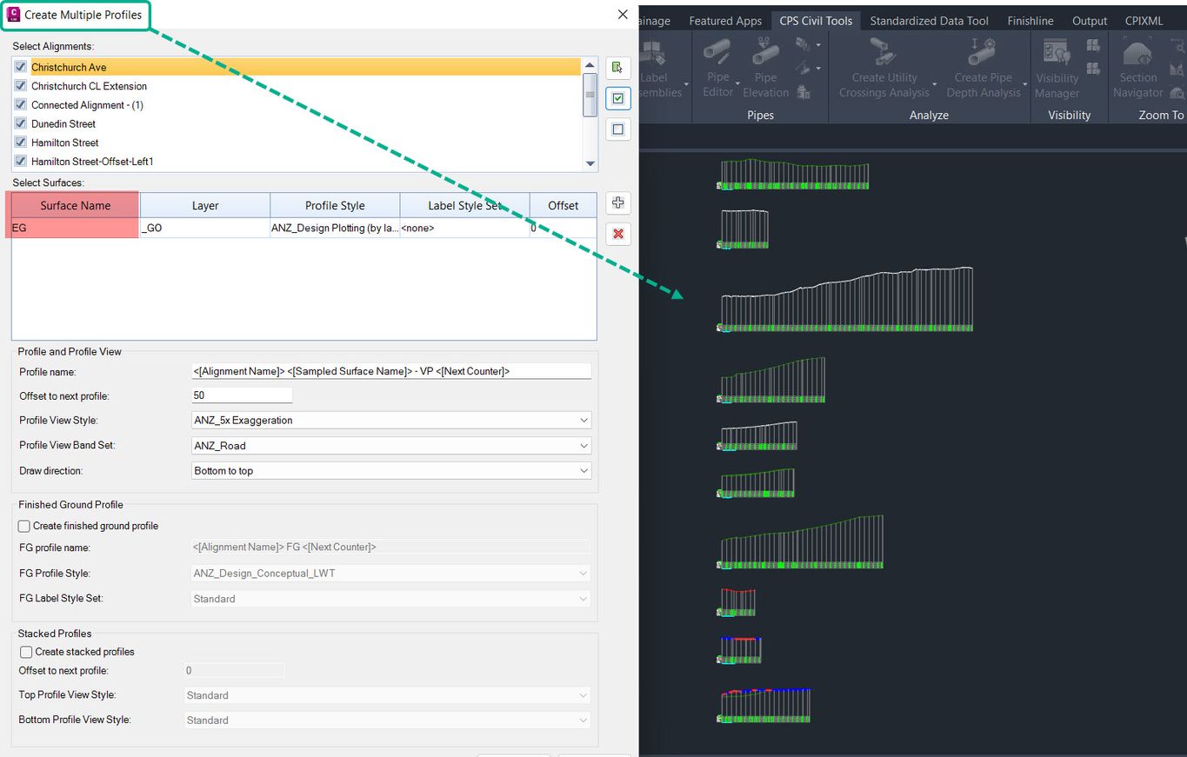This screenshot has width=1187, height=757.
Task: Open the Profile View Band Set dropdown
Action: 584,445
